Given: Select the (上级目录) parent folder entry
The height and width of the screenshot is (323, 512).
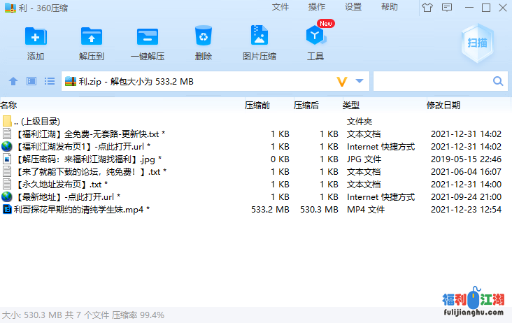Looking at the screenshot, I should pos(41,122).
